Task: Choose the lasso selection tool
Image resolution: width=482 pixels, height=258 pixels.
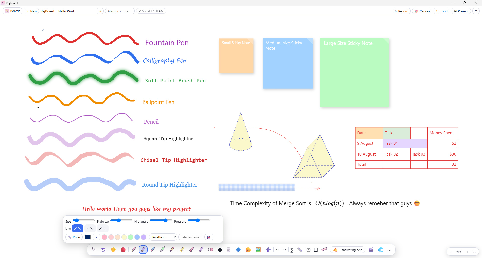Action: coord(103,250)
